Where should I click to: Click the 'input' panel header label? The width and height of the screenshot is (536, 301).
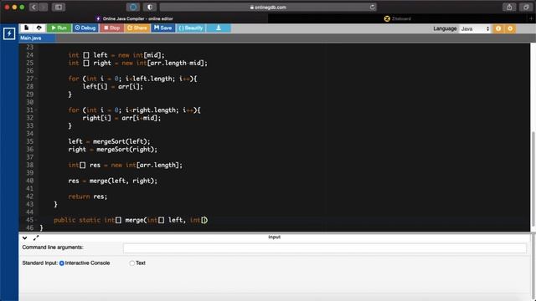[274, 237]
